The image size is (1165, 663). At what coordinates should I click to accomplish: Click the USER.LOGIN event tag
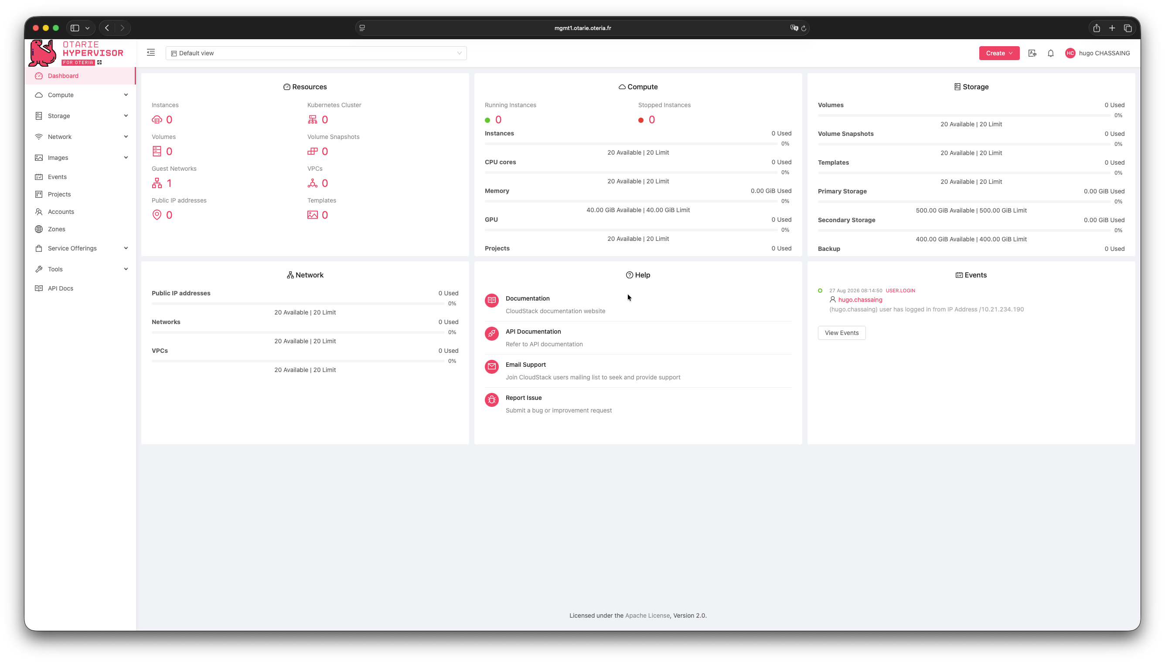click(900, 291)
